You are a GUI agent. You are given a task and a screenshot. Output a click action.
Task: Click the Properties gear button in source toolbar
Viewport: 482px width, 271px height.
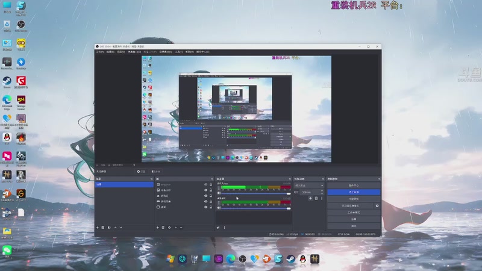[x=141, y=172]
